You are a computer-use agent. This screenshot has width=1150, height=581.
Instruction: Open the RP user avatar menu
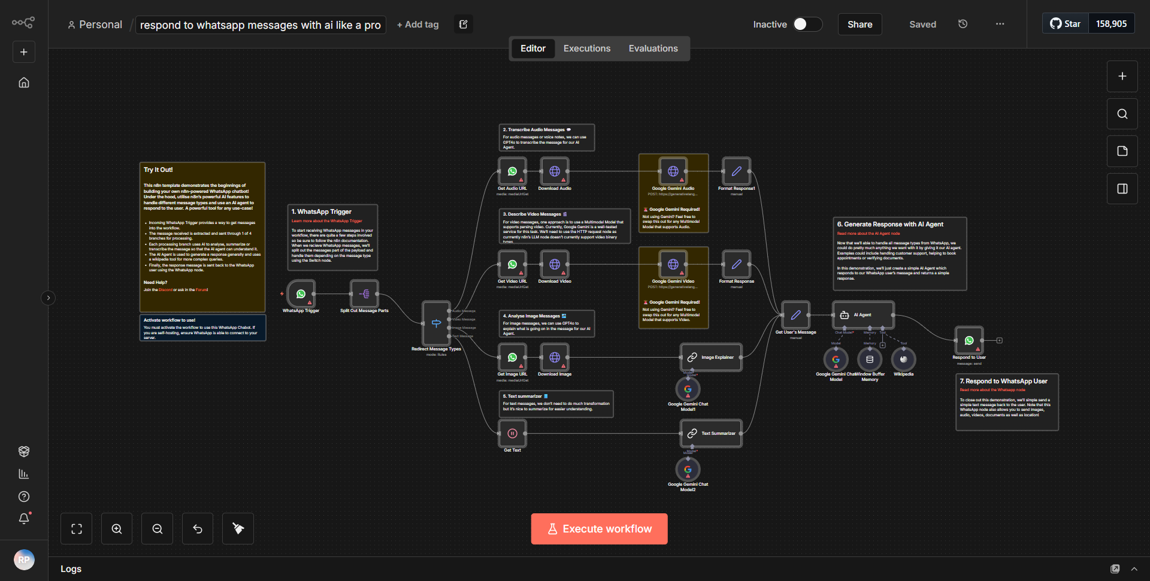click(24, 560)
